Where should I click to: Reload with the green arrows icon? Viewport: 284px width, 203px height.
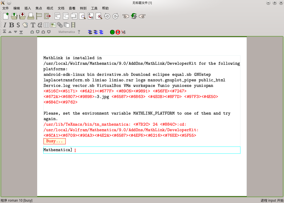pos(134,16)
